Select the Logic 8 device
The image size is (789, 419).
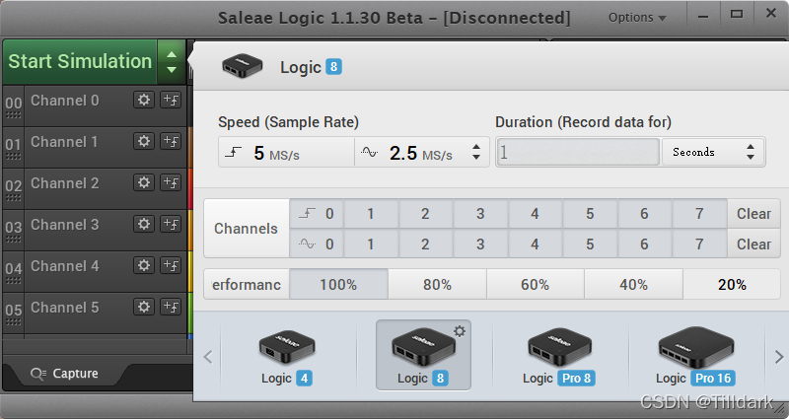pos(423,355)
